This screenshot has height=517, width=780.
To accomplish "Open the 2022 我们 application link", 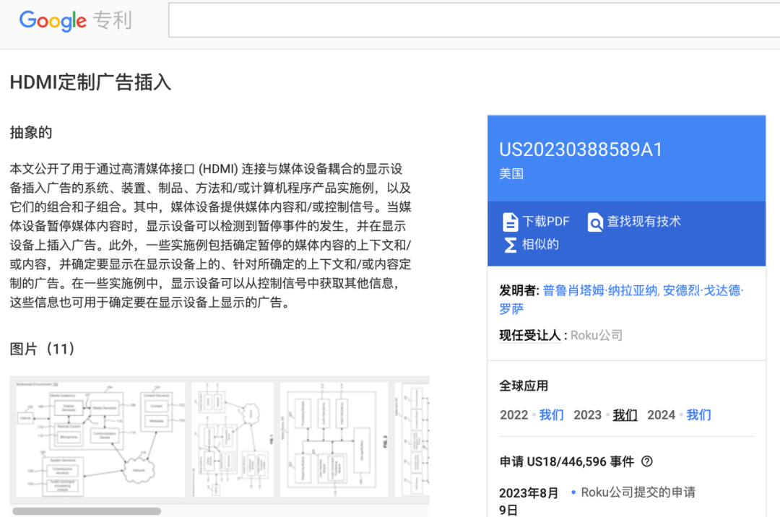I will coord(551,415).
